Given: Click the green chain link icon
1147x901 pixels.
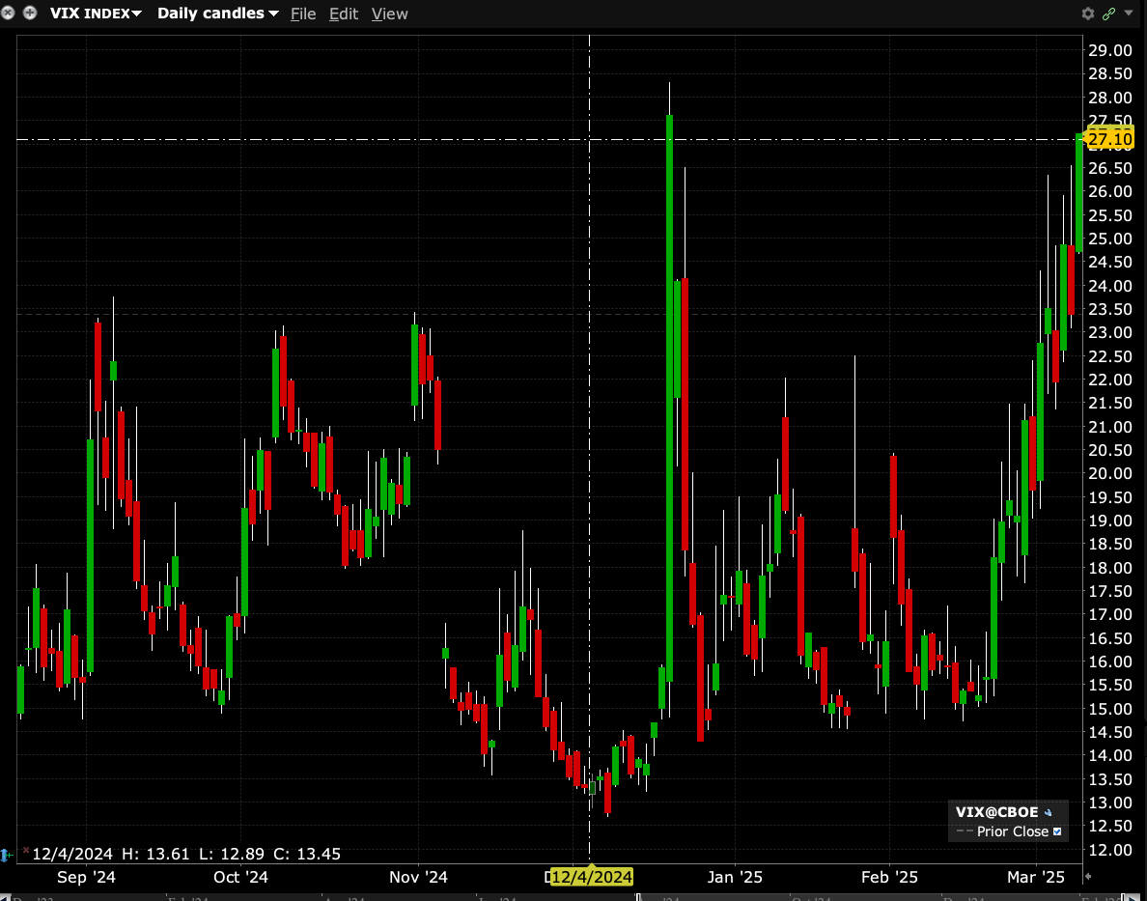Looking at the screenshot, I should coord(1108,14).
